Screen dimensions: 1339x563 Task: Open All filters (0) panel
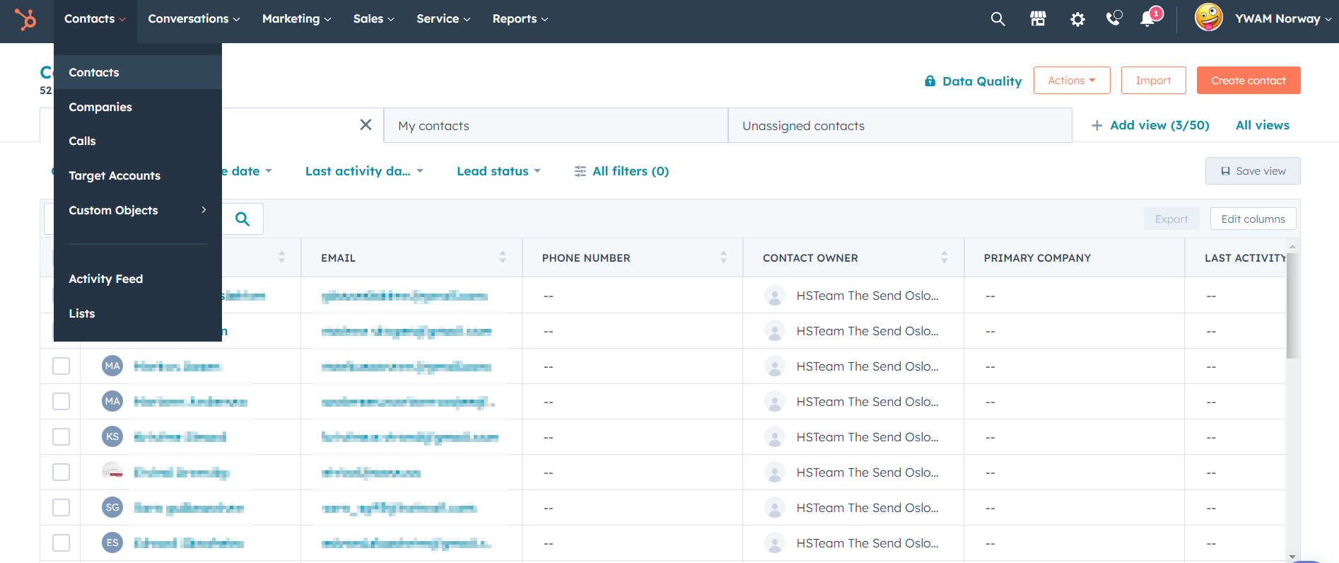coord(621,171)
